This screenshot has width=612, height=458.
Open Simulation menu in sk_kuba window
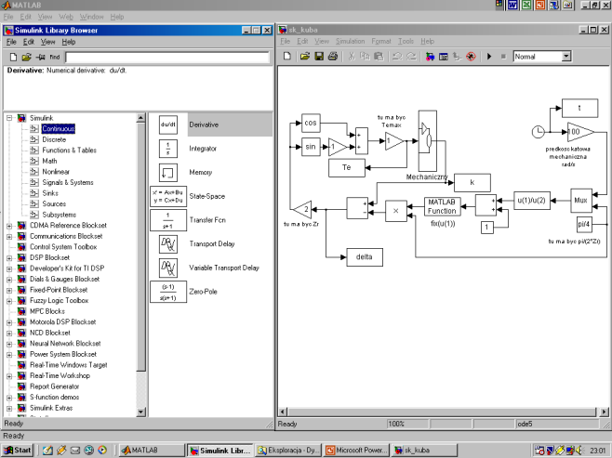[350, 41]
